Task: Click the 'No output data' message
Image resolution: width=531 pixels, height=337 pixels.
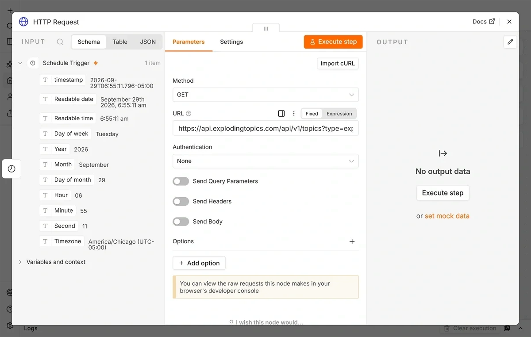Action: [443, 172]
